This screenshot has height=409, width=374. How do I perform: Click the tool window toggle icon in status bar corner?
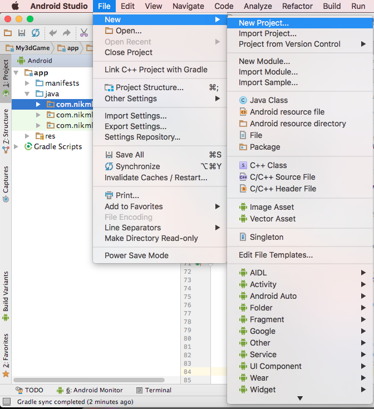6,402
